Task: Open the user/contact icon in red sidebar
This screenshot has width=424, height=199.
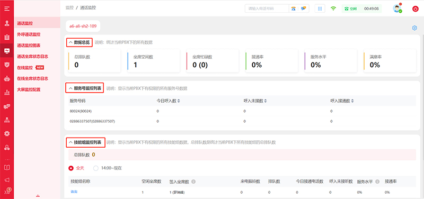Action: [7, 23]
